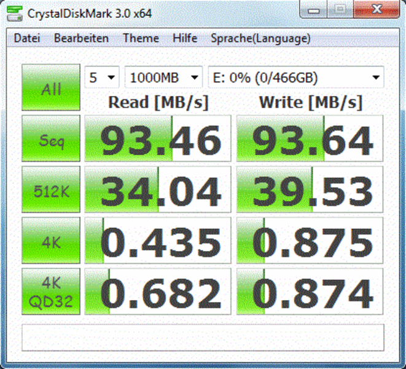The width and height of the screenshot is (406, 369).
Task: Click the Read [MB/s] column header
Action: (158, 103)
